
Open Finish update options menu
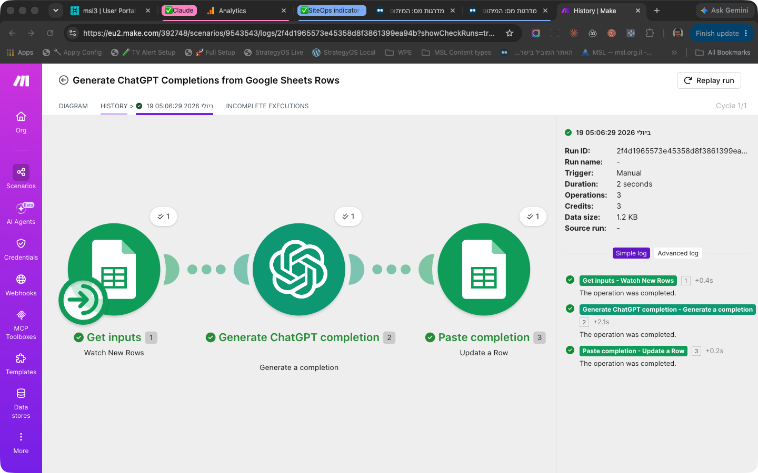[746, 33]
